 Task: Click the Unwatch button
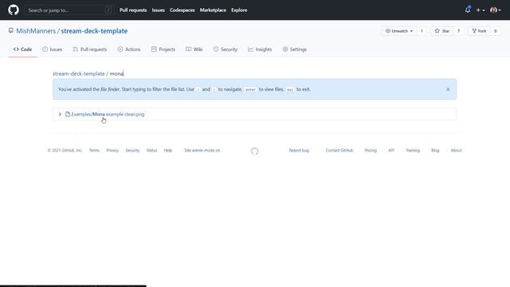tap(399, 31)
